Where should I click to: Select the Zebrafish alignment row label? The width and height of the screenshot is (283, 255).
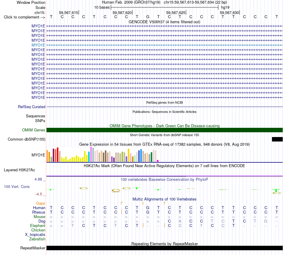[x=37, y=239]
